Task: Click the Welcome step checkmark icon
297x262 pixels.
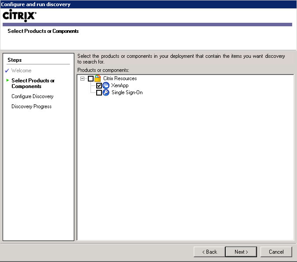Action: pos(7,71)
